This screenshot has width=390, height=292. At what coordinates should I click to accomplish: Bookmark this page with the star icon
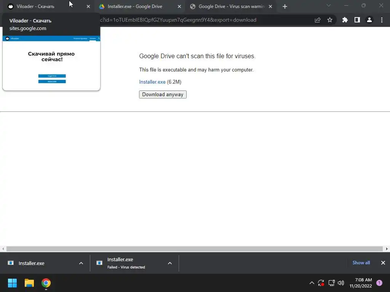[330, 20]
